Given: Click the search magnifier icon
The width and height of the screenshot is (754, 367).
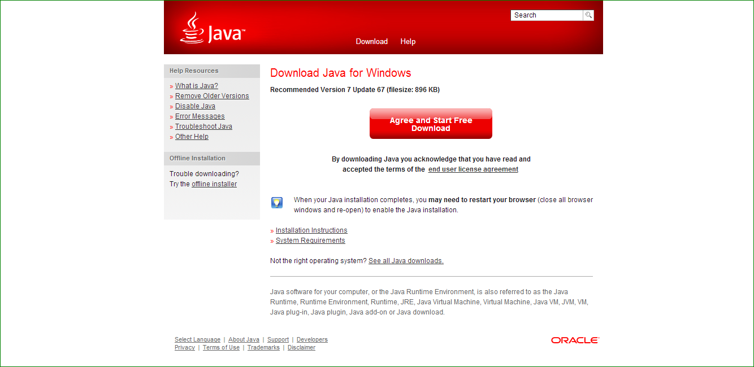Looking at the screenshot, I should (588, 15).
